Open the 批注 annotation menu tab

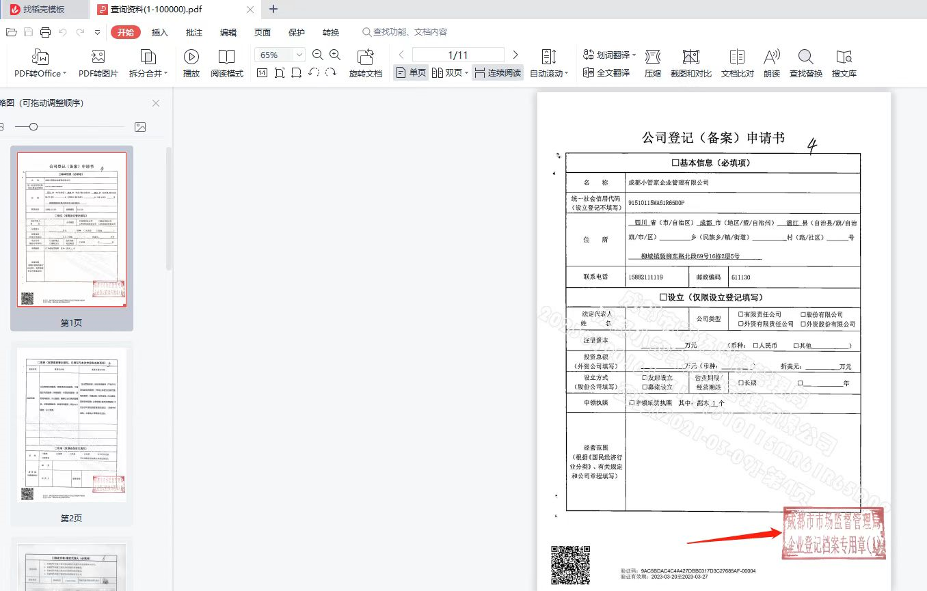(194, 32)
